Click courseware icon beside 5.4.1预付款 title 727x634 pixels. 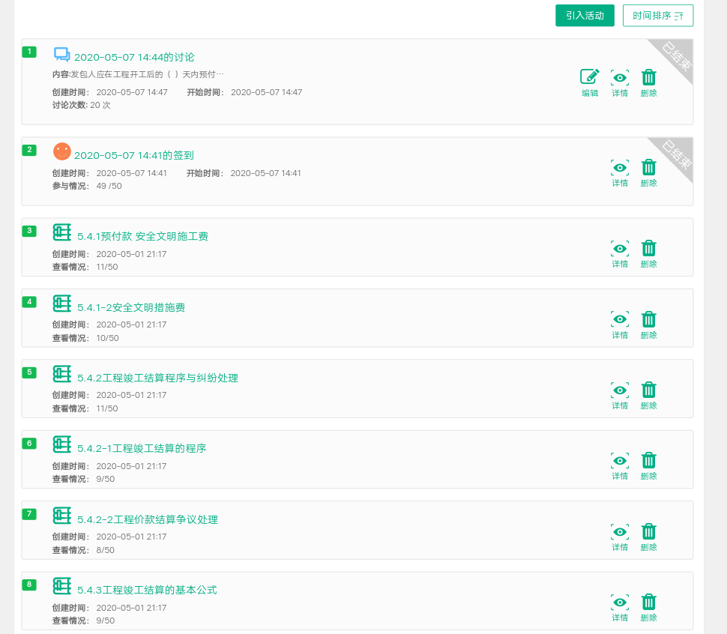[x=61, y=232]
